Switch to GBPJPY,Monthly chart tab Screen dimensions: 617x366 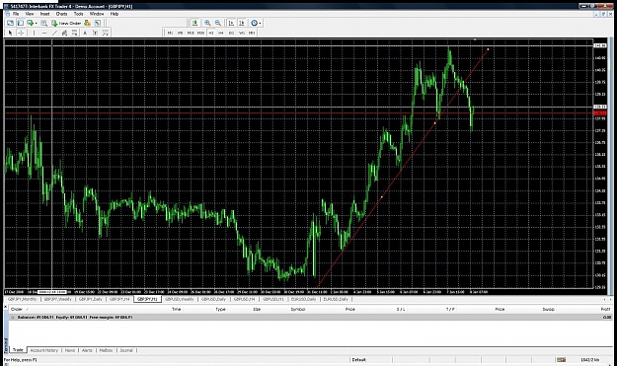tap(23, 299)
